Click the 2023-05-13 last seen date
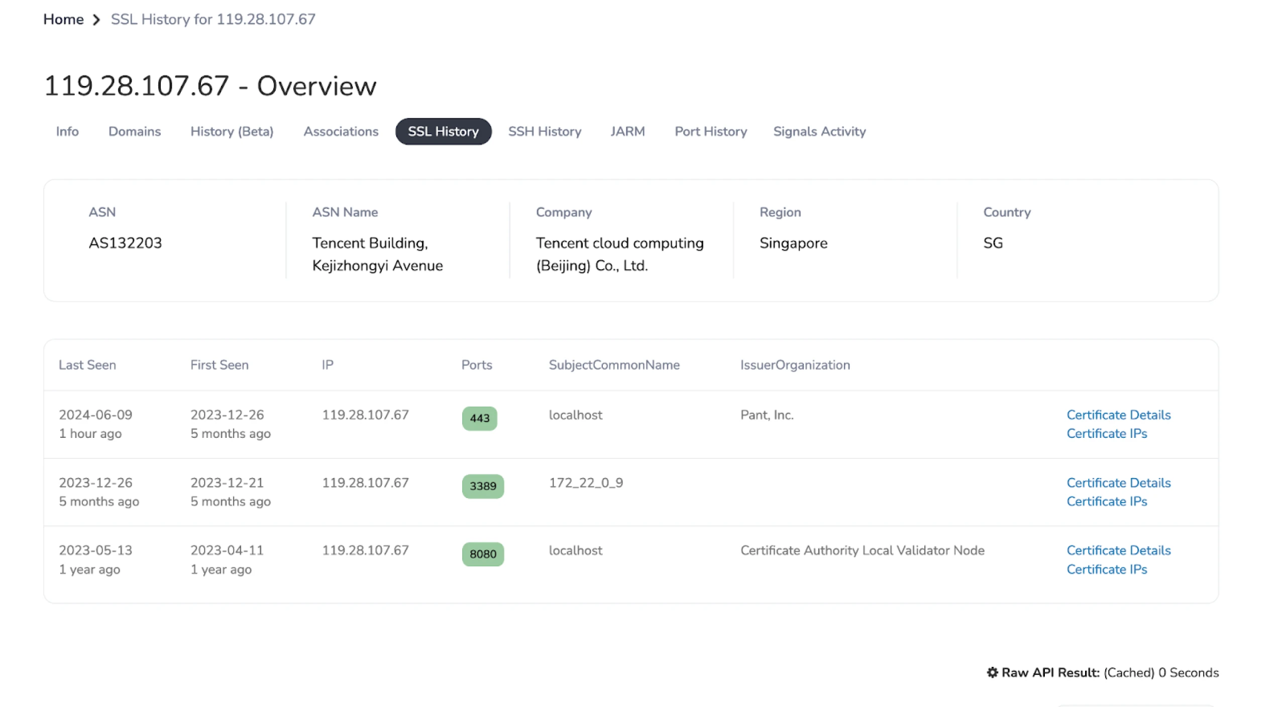This screenshot has width=1286, height=707. coord(95,550)
